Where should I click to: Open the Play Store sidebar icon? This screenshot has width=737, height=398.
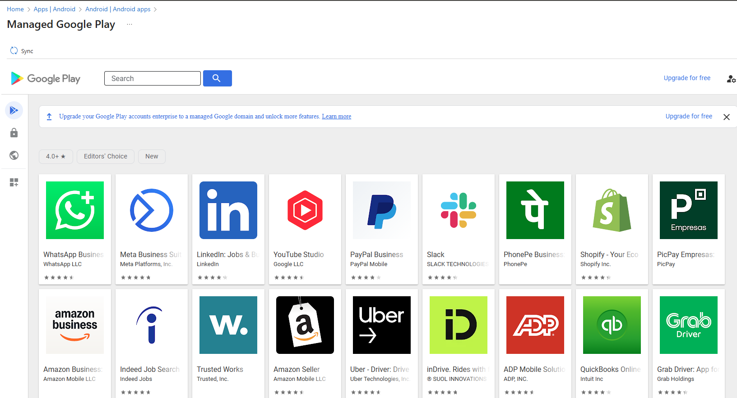coord(14,110)
